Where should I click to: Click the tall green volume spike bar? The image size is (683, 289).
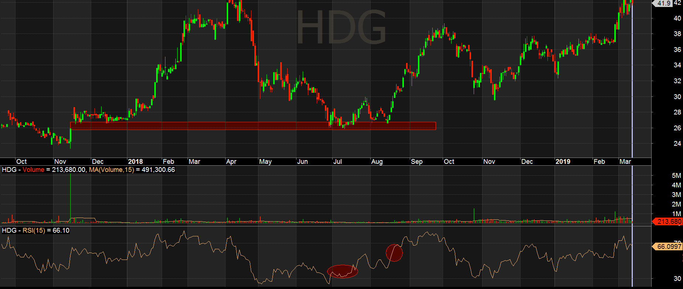71,195
